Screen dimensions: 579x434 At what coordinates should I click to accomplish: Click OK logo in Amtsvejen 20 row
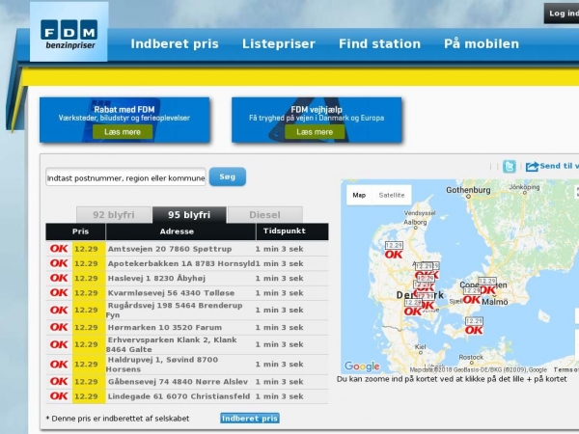[59, 249]
